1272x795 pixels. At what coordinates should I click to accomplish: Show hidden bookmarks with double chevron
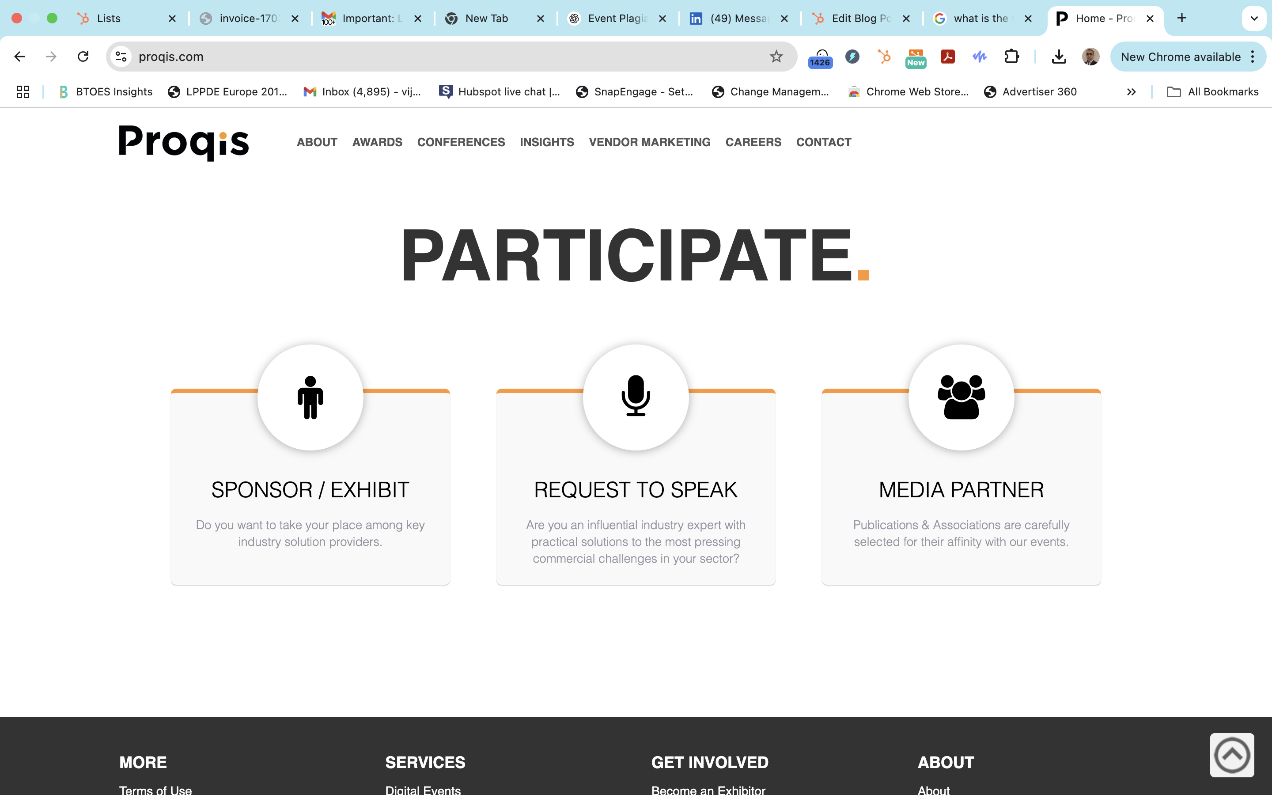coord(1131,92)
